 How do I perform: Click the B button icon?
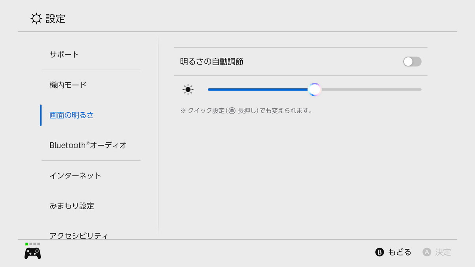click(x=380, y=252)
